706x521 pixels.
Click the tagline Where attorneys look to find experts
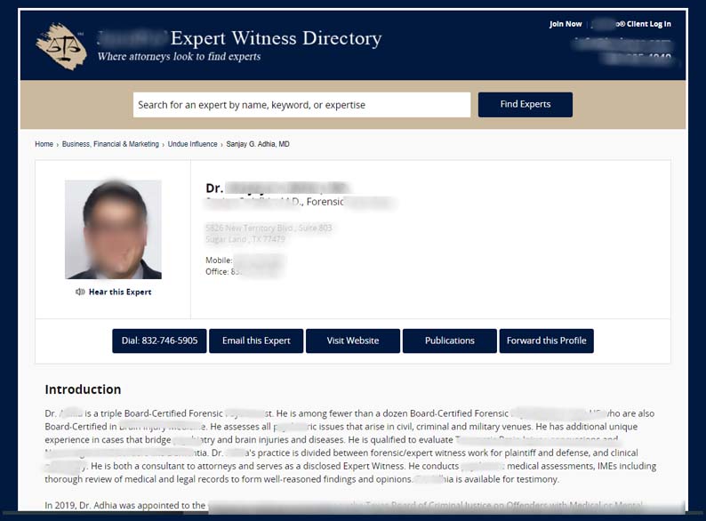(x=180, y=57)
